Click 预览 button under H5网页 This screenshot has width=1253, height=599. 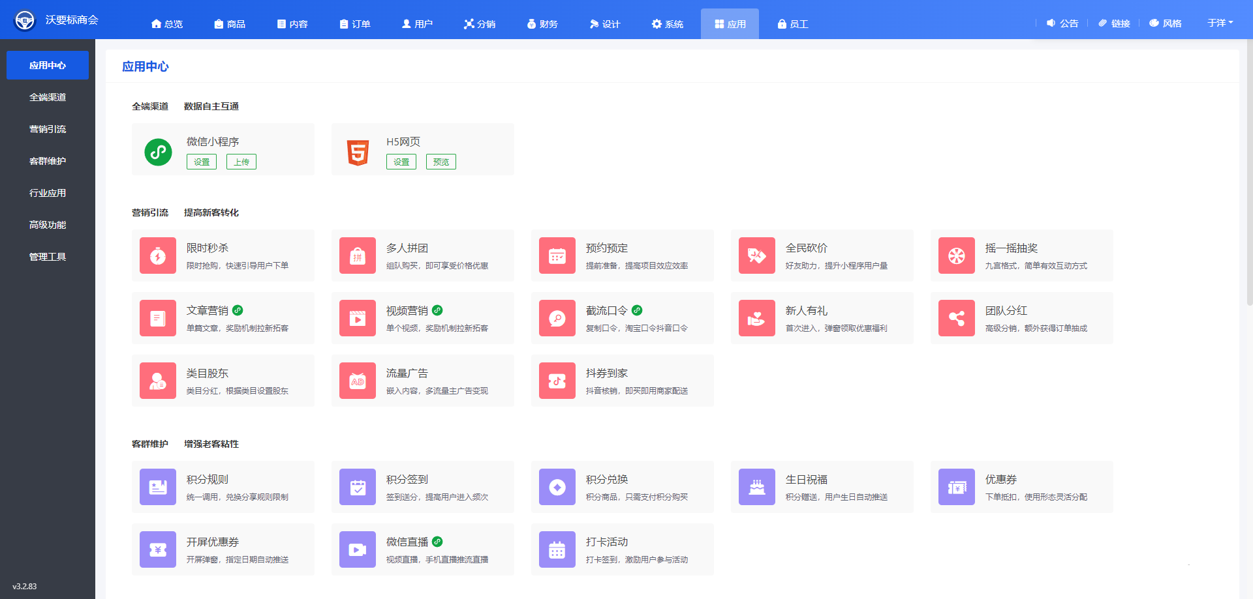pyautogui.click(x=441, y=162)
